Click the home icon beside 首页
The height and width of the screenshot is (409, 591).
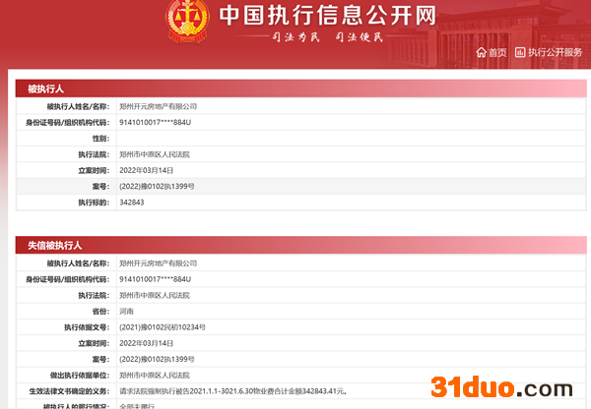click(x=481, y=52)
